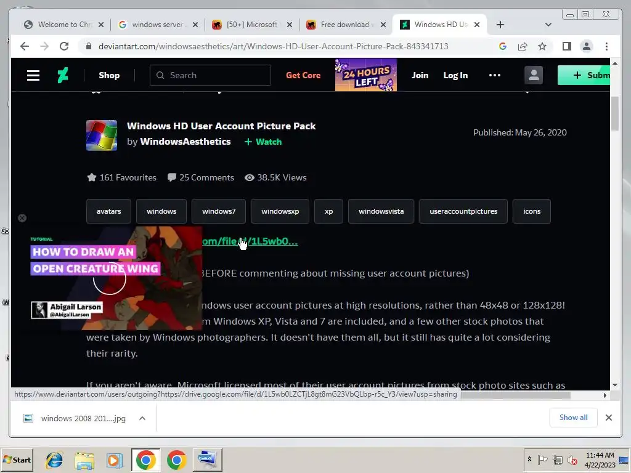Show hidden system tray icons
The image size is (631, 473).
coord(529,459)
